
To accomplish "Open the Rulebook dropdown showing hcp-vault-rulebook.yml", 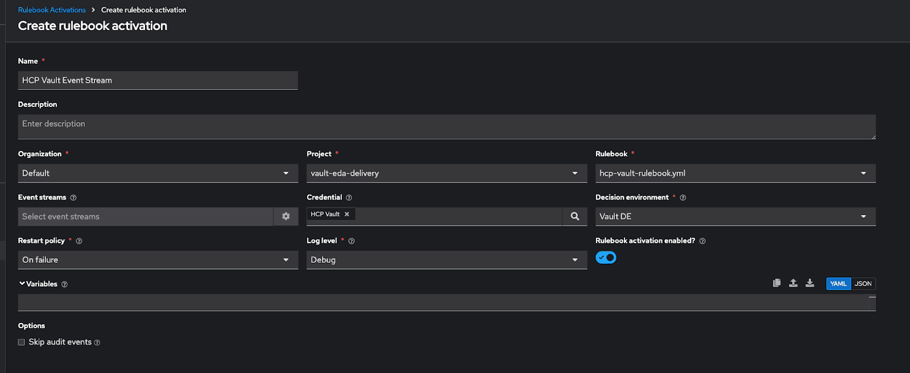I will (x=735, y=173).
